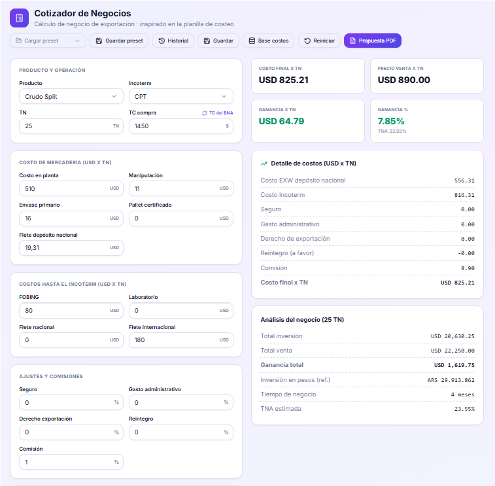Image resolution: width=495 pixels, height=486 pixels.
Task: Click the clock icon on Historial
Action: [162, 41]
